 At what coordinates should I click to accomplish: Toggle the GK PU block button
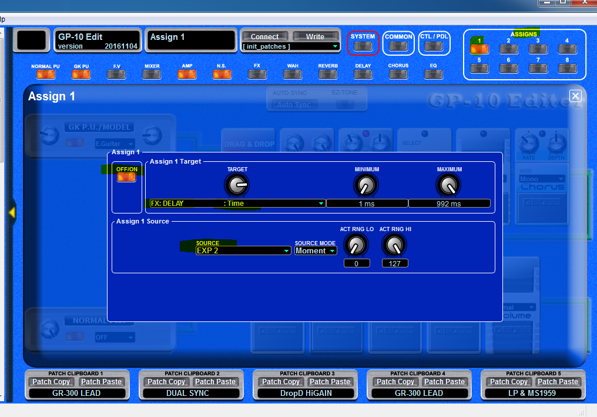tap(81, 74)
